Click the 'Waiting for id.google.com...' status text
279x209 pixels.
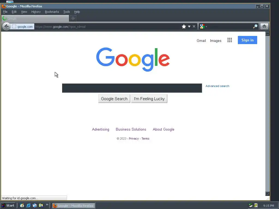pyautogui.click(x=20, y=198)
